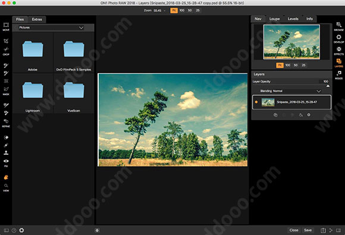Set navigator zoom to 25
Viewport: 345px width, 235px height.
point(303,65)
